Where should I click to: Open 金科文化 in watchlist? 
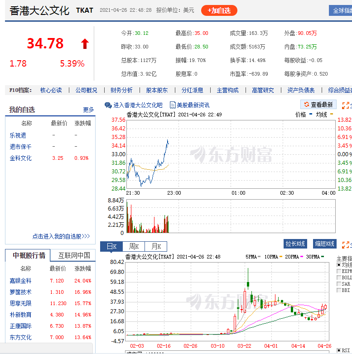(x=20, y=158)
